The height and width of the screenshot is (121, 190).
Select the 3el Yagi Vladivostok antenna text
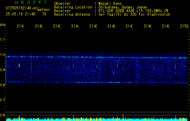[x=134, y=15]
